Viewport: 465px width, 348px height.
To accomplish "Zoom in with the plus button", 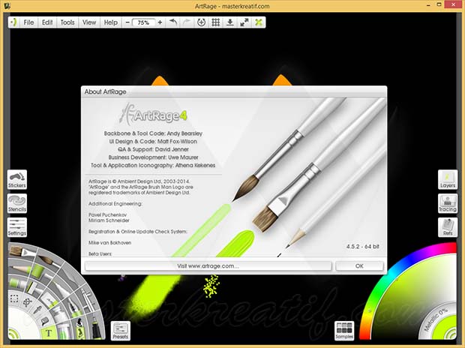I will pos(160,22).
